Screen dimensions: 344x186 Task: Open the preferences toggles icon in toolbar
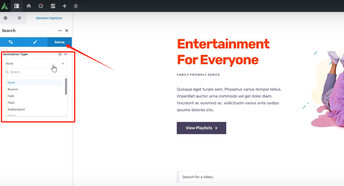pyautogui.click(x=53, y=6)
